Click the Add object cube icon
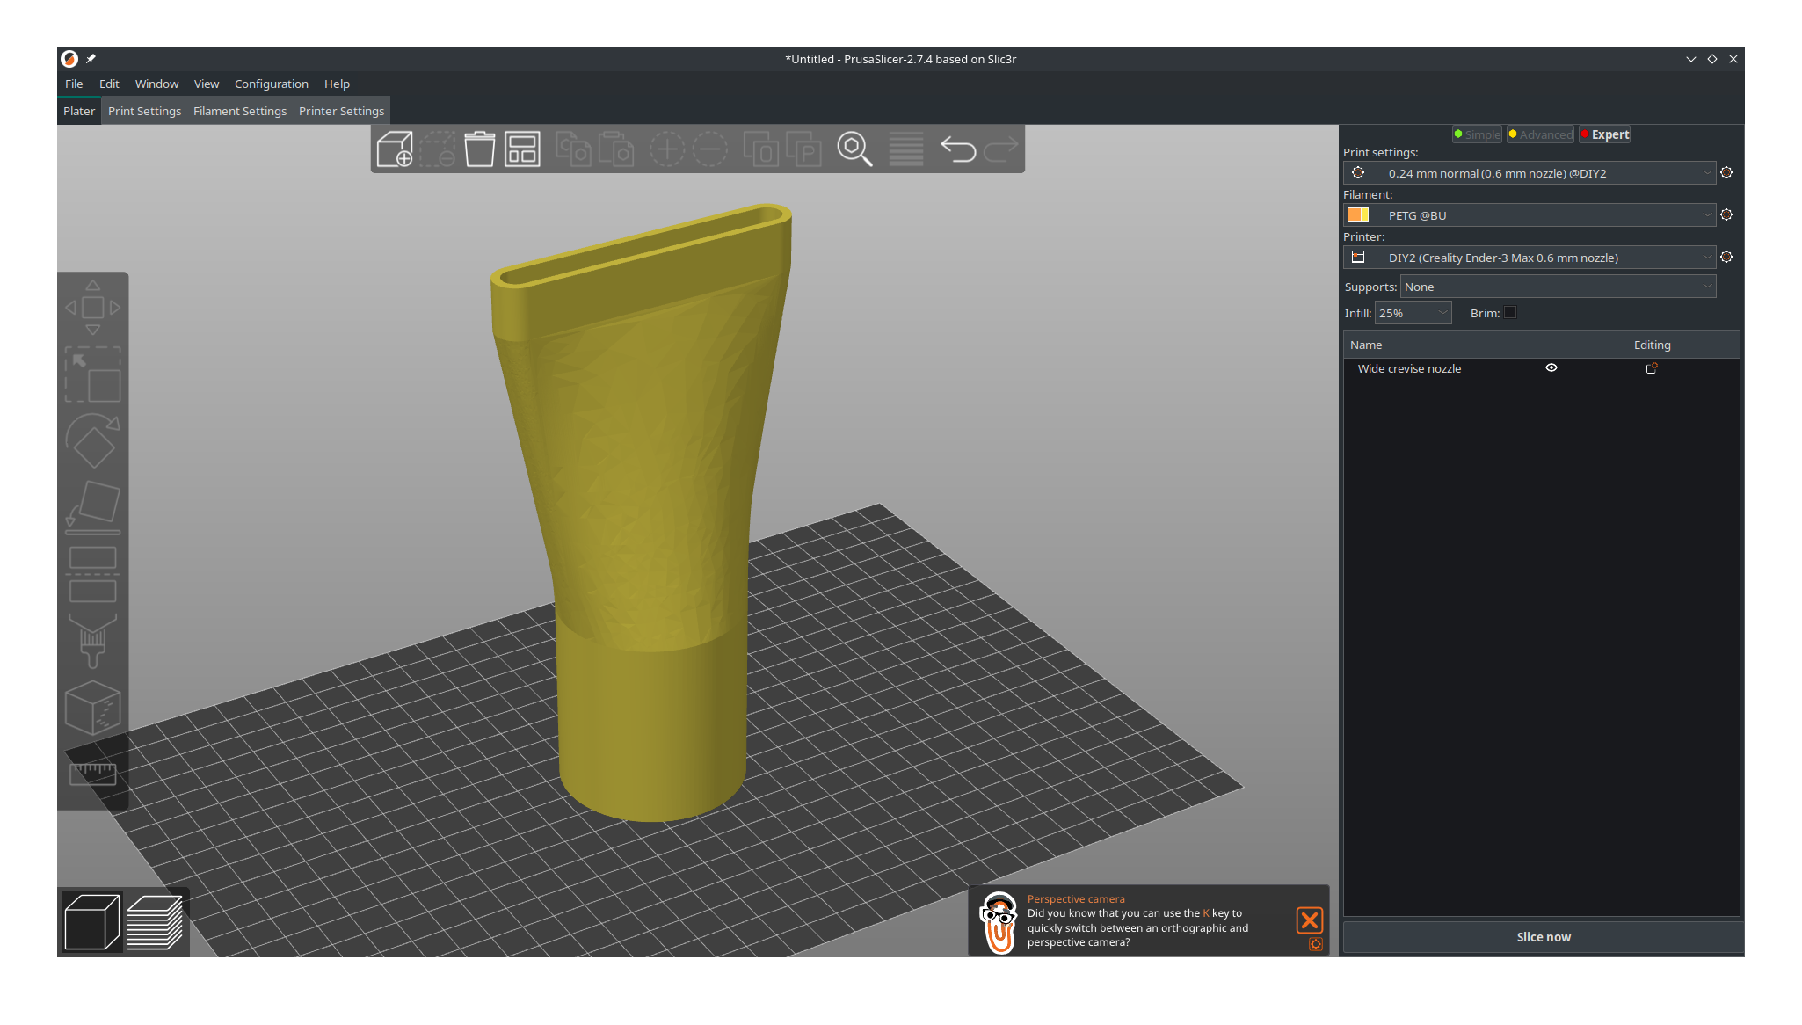The image size is (1802, 1025). tap(395, 149)
